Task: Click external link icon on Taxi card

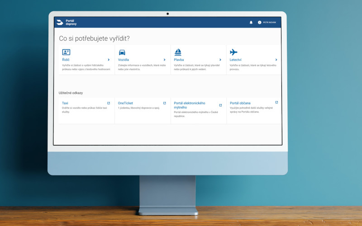Action: [x=109, y=103]
